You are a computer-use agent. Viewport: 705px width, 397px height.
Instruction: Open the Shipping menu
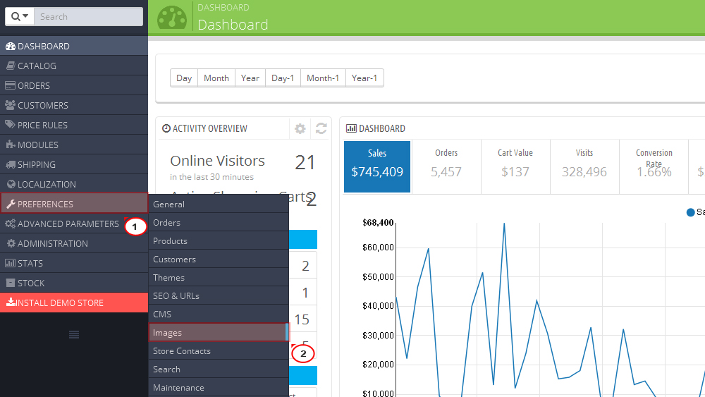coord(74,164)
